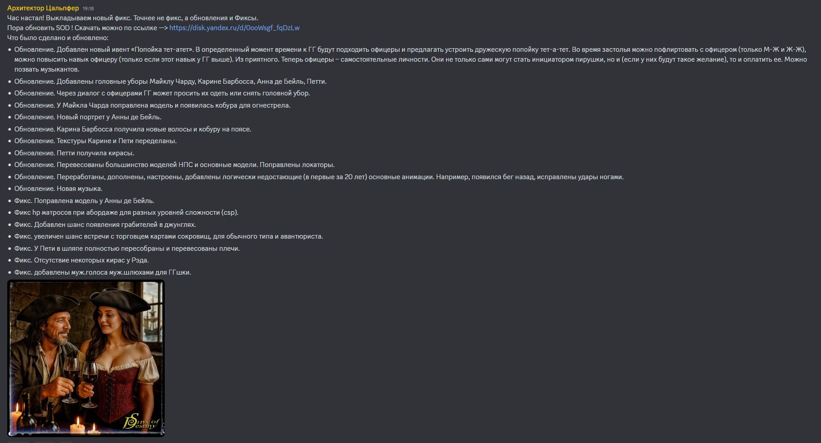Screen dimensions: 821x443
Task: Click the author name Архитектор Цальпфер
Action: (x=43, y=8)
